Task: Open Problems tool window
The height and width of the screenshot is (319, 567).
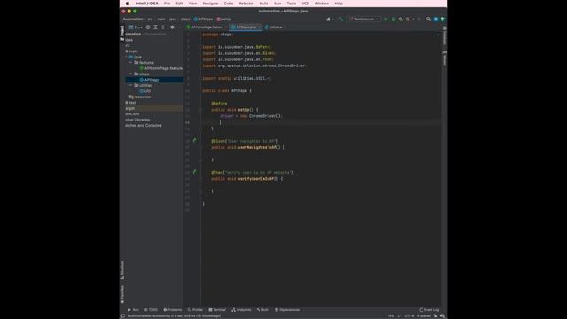Action: point(173,310)
